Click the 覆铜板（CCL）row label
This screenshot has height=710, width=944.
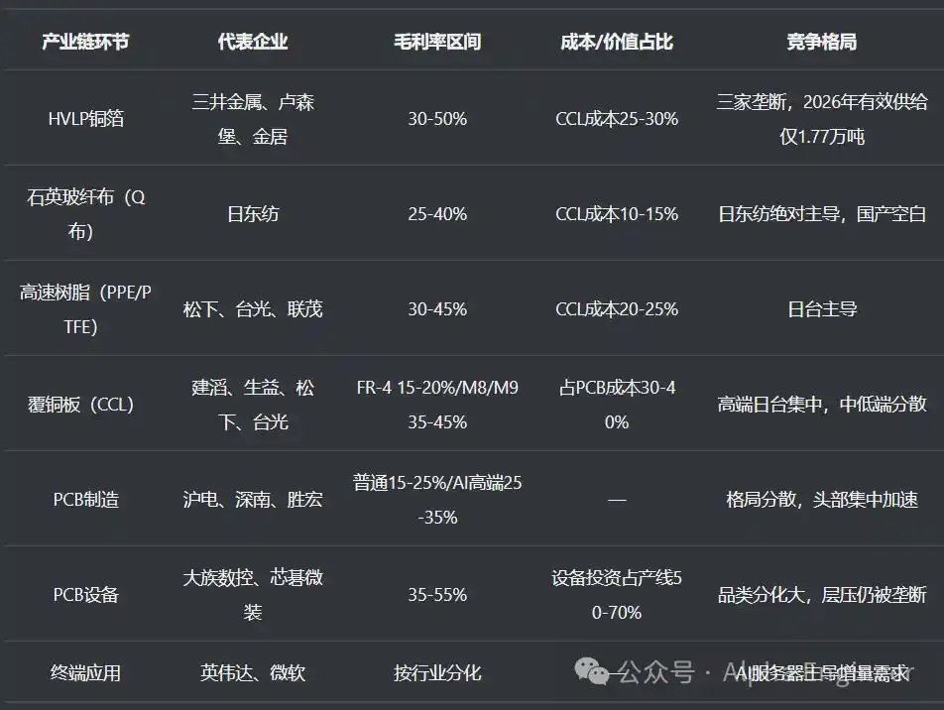(80, 404)
